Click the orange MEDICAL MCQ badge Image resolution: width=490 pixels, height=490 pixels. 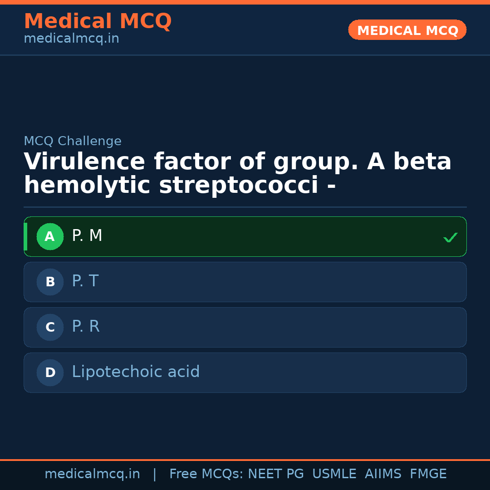(407, 30)
